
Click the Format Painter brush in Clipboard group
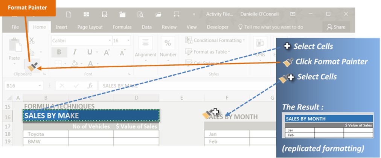[x=32, y=67]
